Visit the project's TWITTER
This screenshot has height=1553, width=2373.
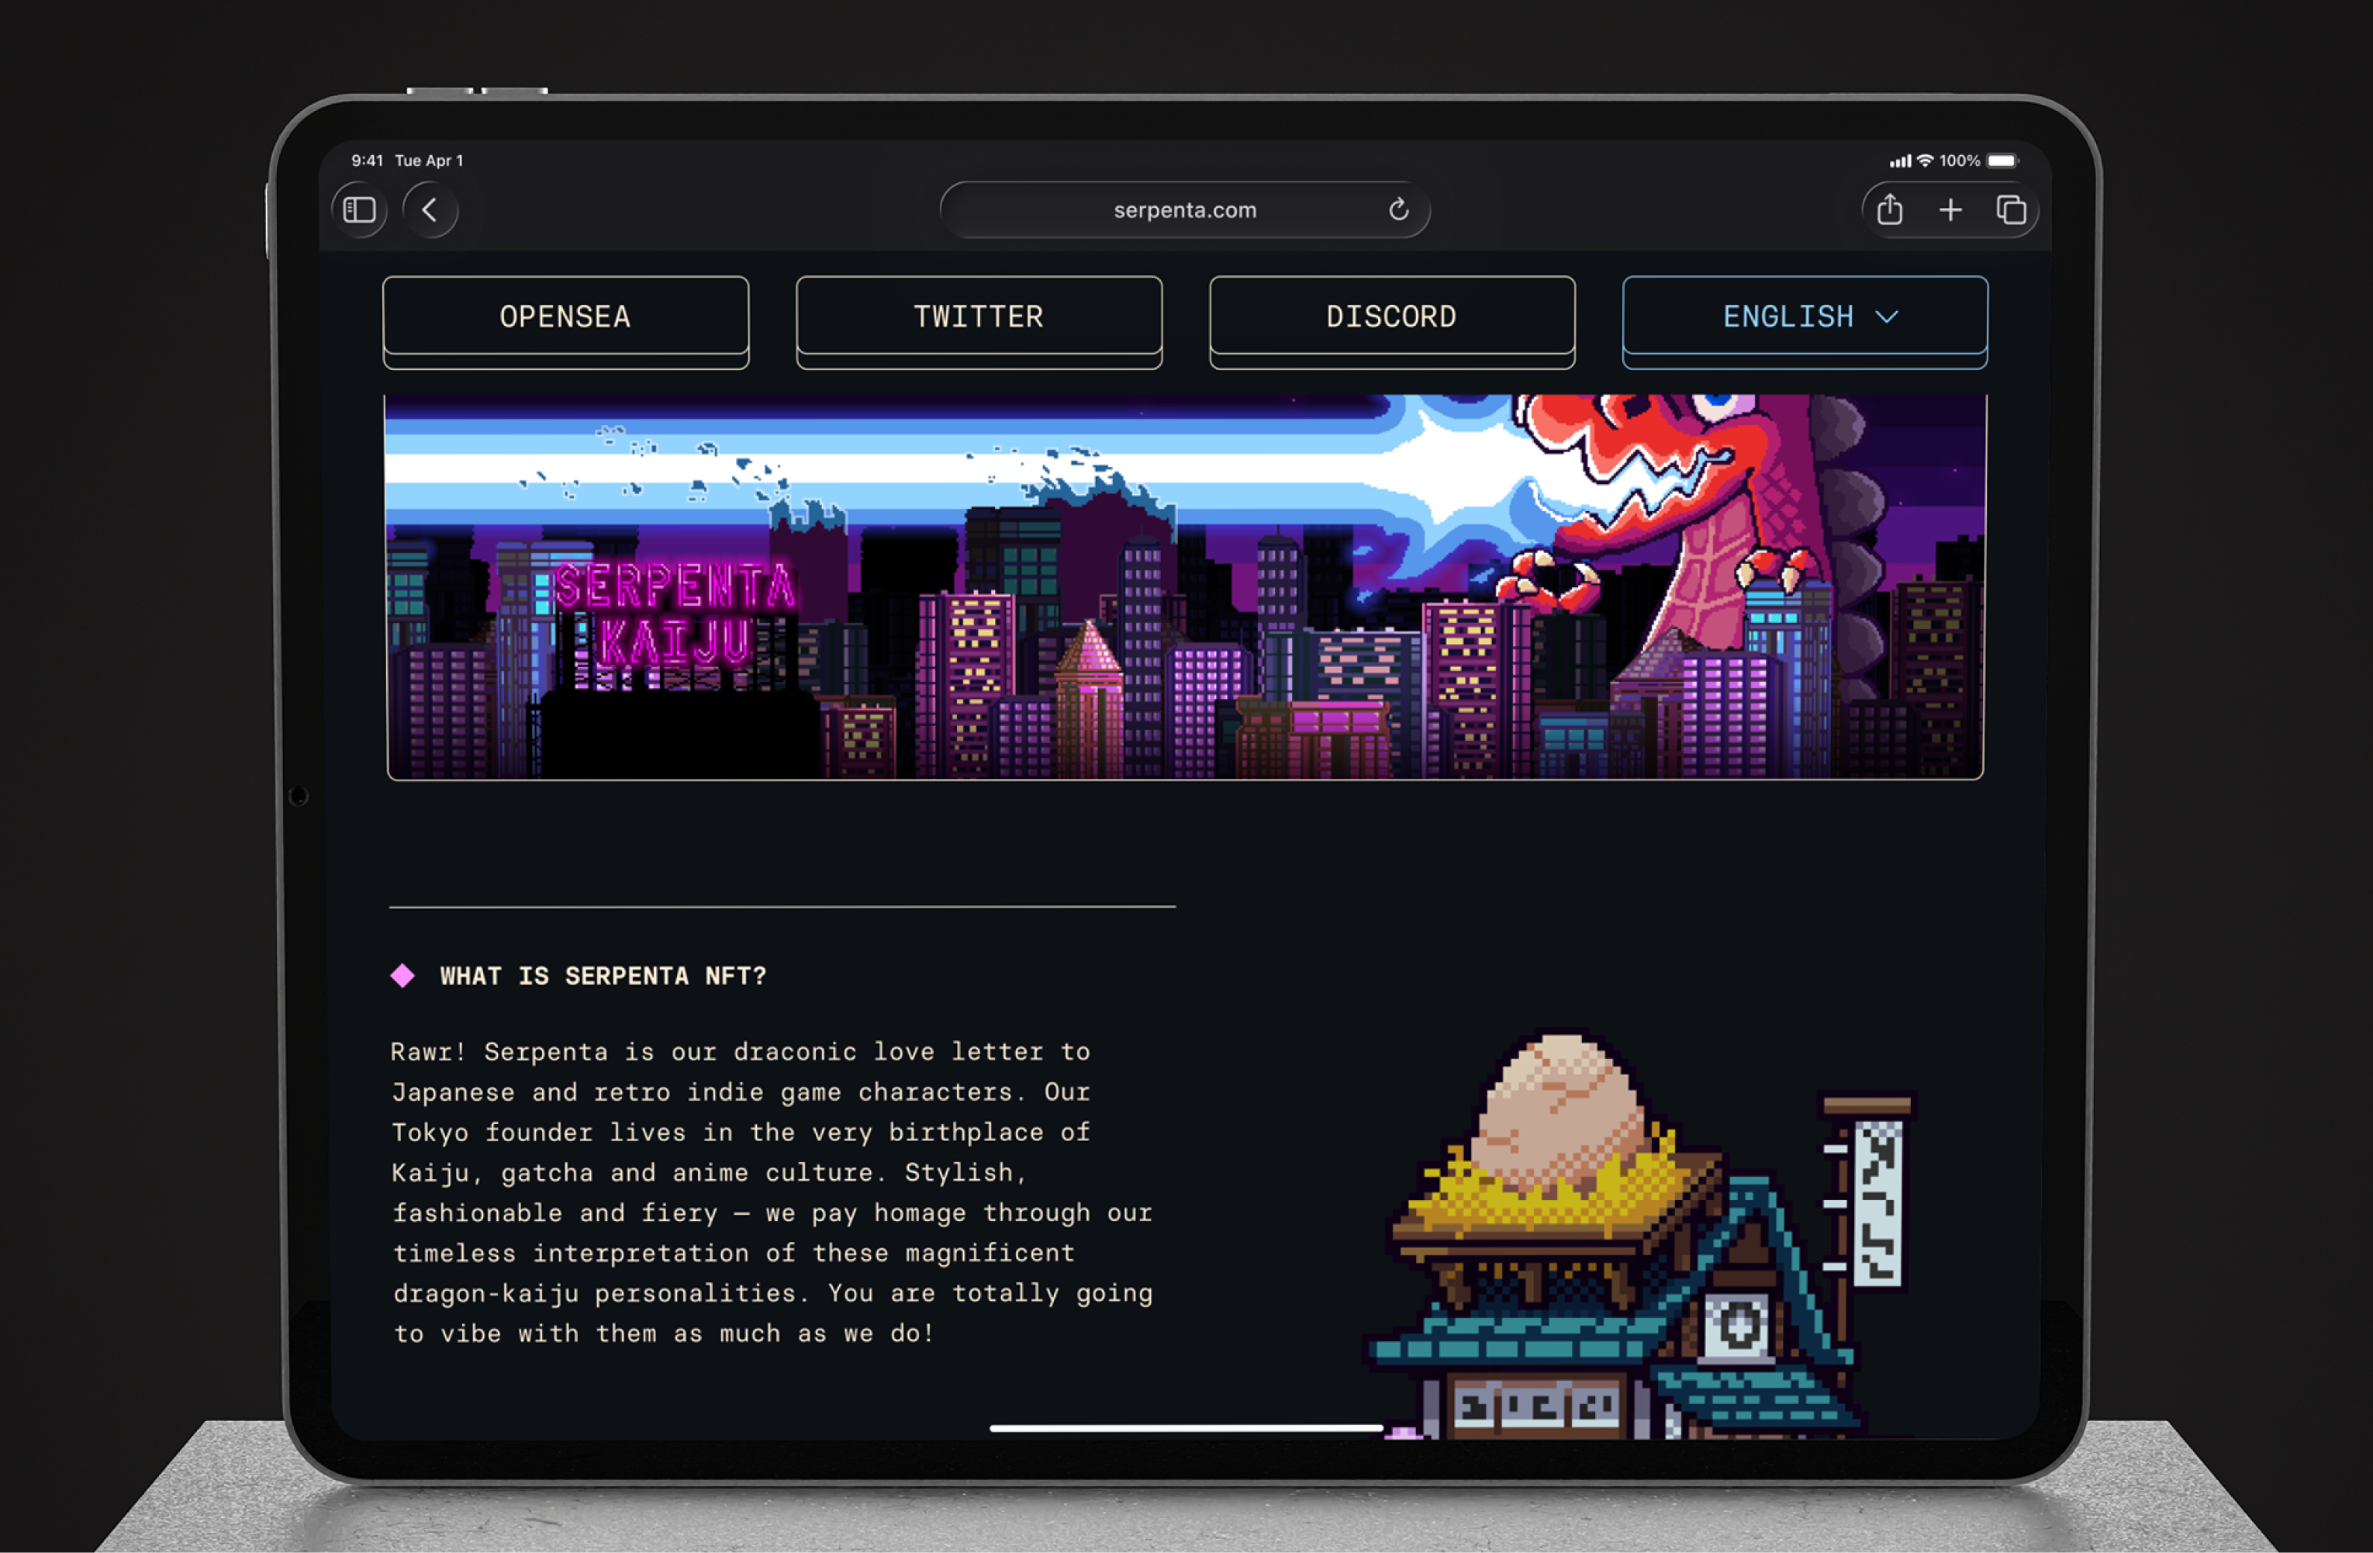pos(978,317)
